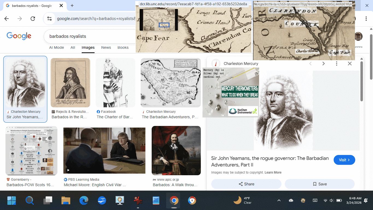Expand hidden system tray icons

(279, 201)
